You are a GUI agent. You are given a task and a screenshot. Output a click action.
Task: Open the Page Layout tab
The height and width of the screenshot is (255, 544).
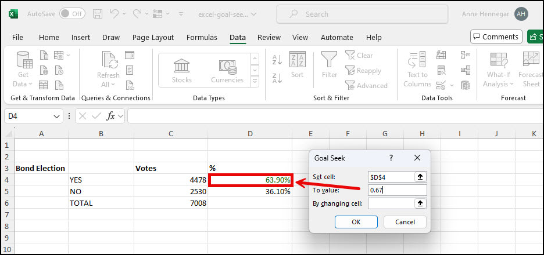pos(153,37)
